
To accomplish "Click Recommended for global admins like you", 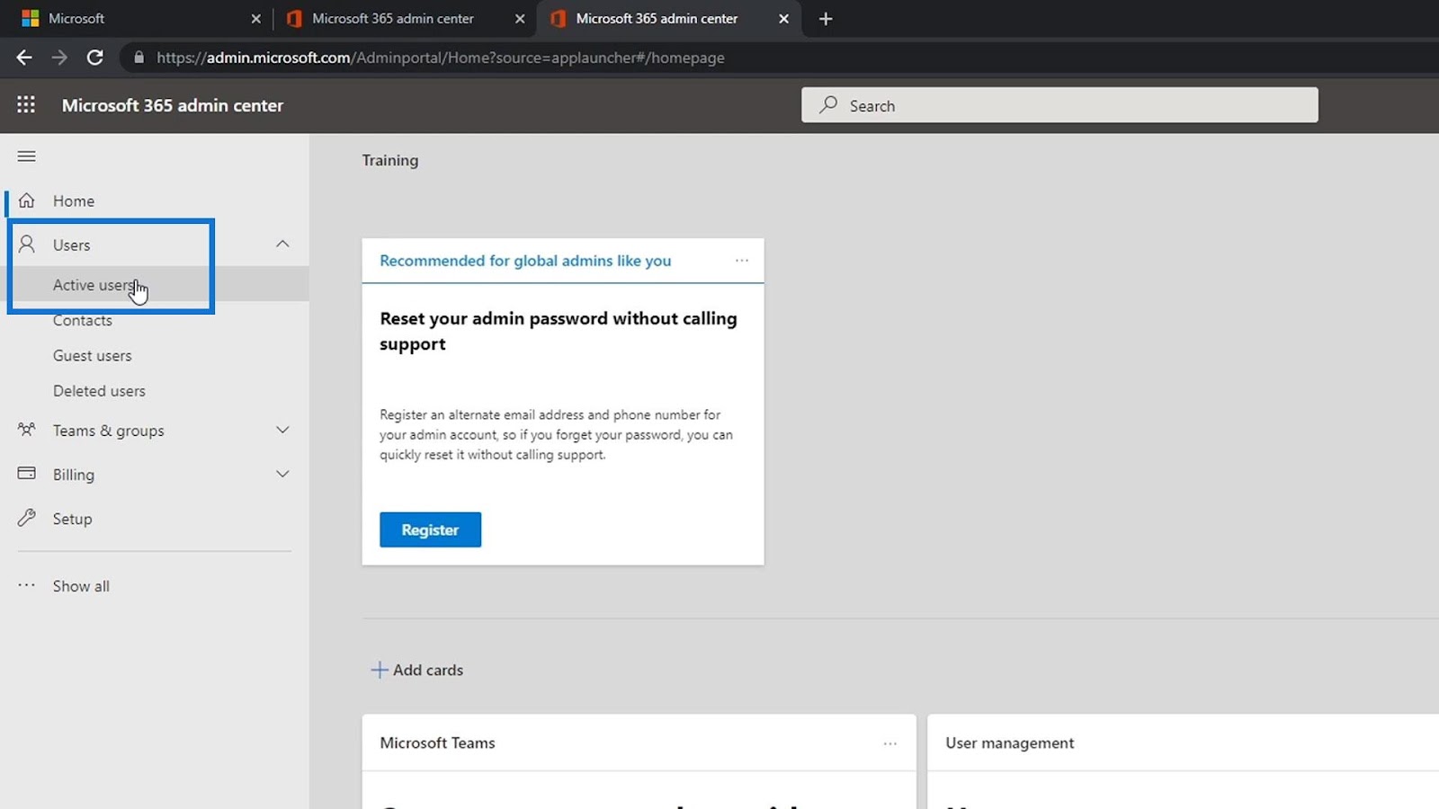I will 525,261.
